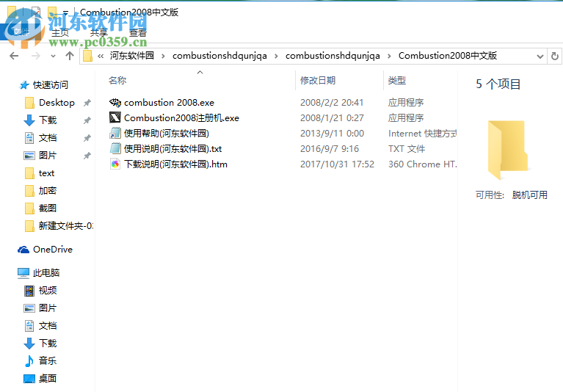Viewport: 563px width, 392px height.
Task: Click the 桌面 icon under 此电脑
Action: [x=29, y=378]
